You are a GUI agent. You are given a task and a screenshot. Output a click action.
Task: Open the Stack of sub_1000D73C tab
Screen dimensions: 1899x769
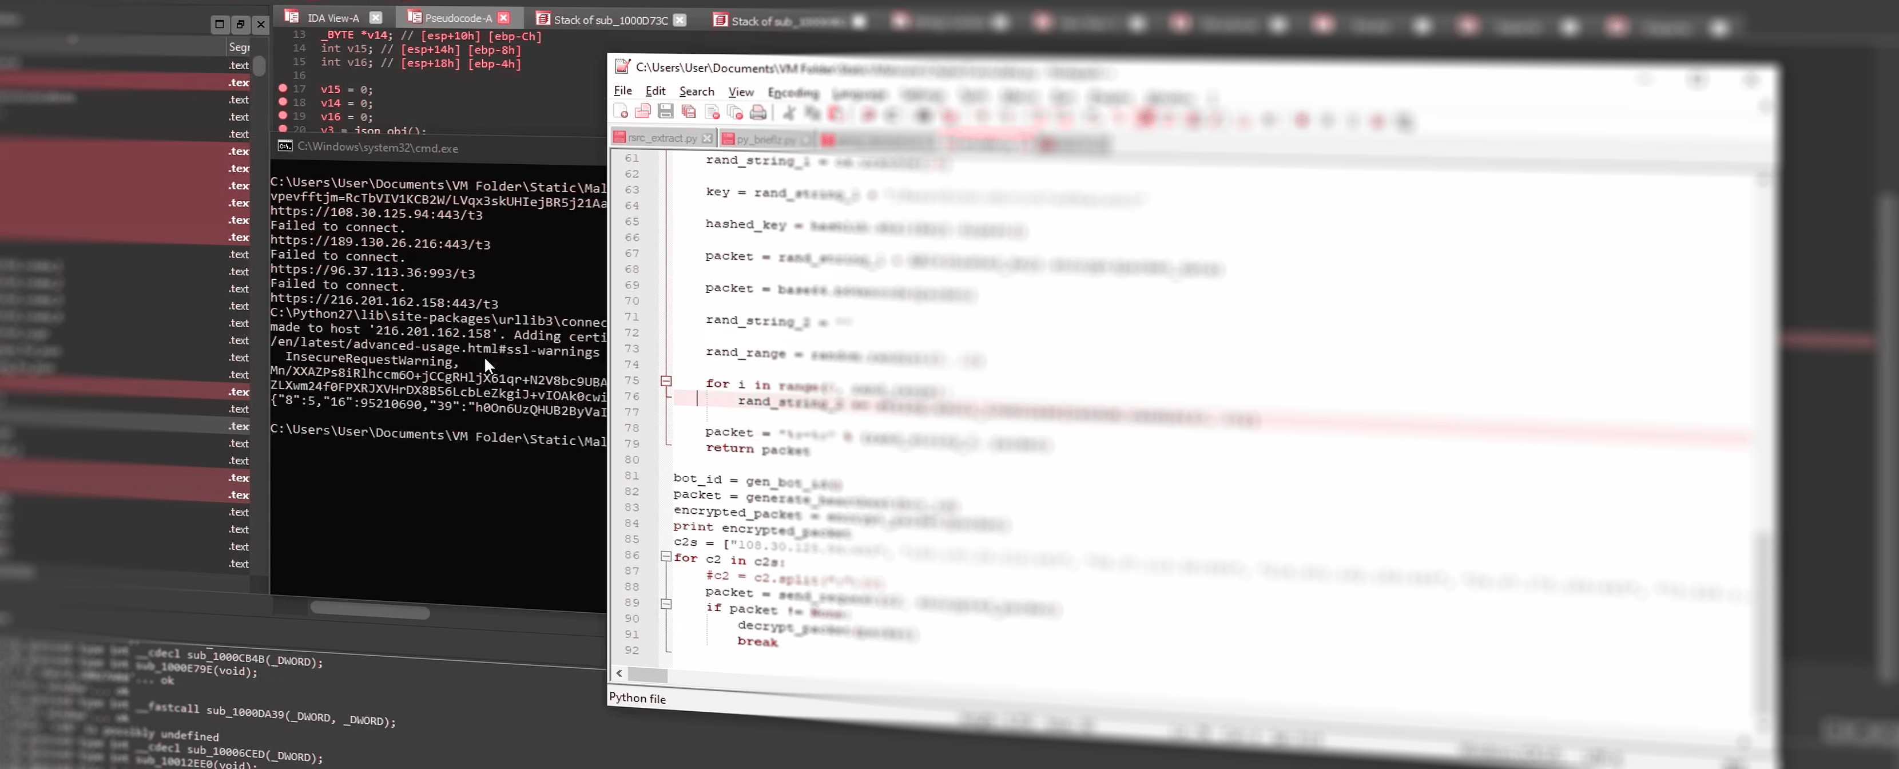610,19
